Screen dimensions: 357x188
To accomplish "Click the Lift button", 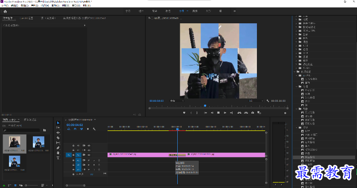I will pos(239,113).
